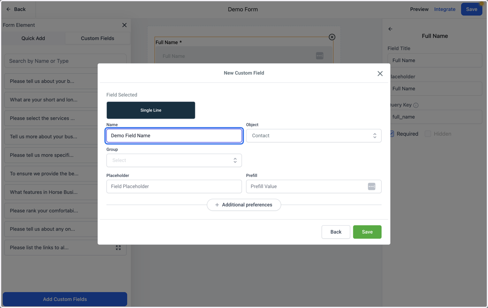Select 'Please list the links to al...' field
488x308 pixels.
click(x=65, y=248)
